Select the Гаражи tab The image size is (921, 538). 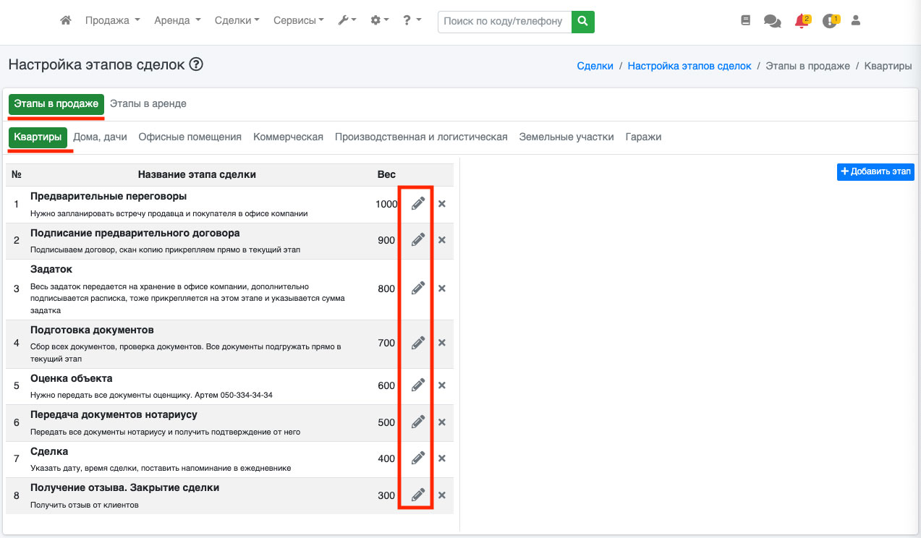point(643,137)
